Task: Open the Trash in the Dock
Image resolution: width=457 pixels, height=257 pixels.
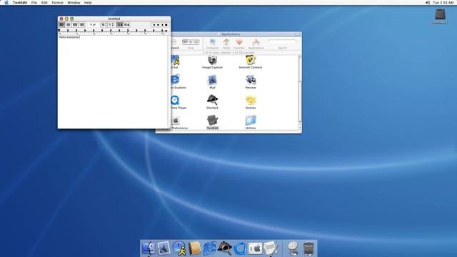Action: [x=308, y=248]
